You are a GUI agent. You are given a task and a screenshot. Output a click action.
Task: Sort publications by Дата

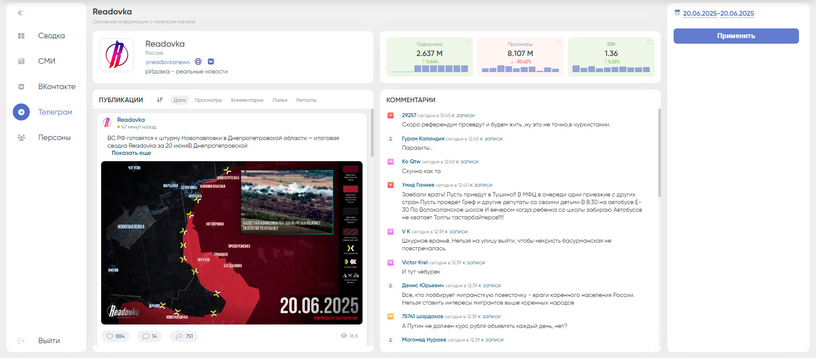click(179, 100)
